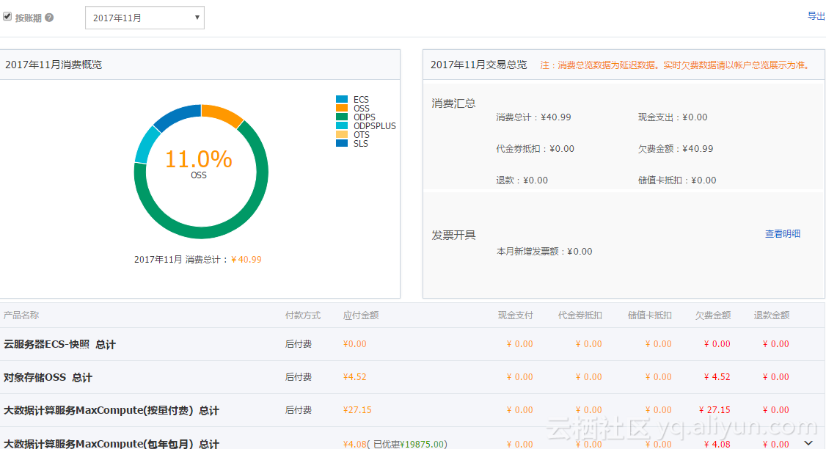Click the 储值卡抵扣：¥0.00 summary value
826x449 pixels.
[x=677, y=180]
